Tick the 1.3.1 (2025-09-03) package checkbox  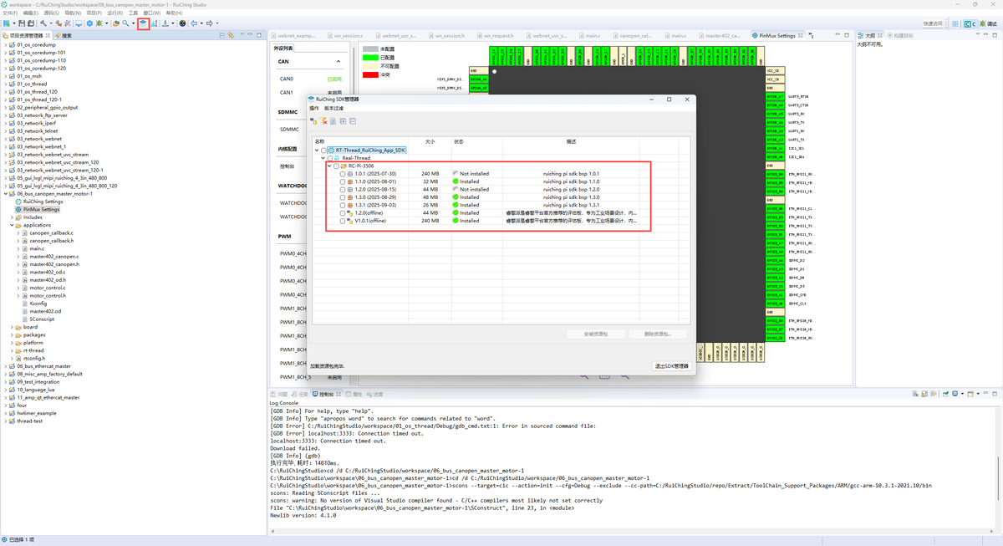click(x=343, y=205)
